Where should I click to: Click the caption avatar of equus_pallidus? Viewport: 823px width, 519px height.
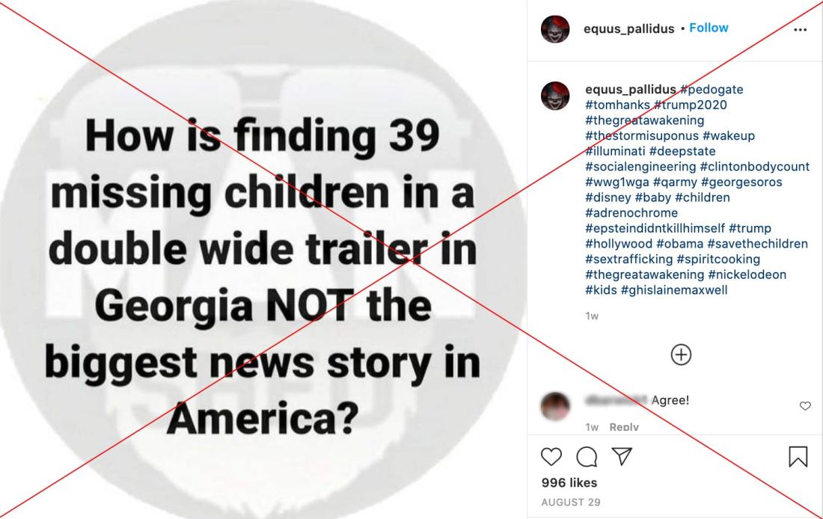tap(555, 96)
